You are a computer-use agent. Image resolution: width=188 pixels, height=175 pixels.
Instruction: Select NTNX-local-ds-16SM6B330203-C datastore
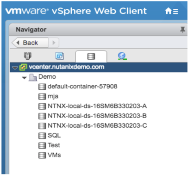click(97, 125)
